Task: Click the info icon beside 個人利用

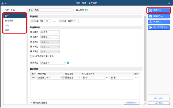Action: (86, 10)
